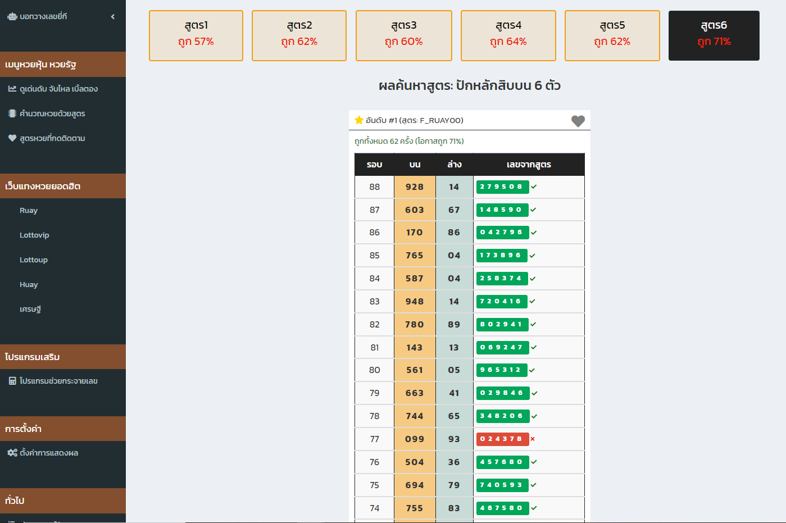
Task: Select the สูตร1 ถูก 57% tab
Action: [x=196, y=35]
